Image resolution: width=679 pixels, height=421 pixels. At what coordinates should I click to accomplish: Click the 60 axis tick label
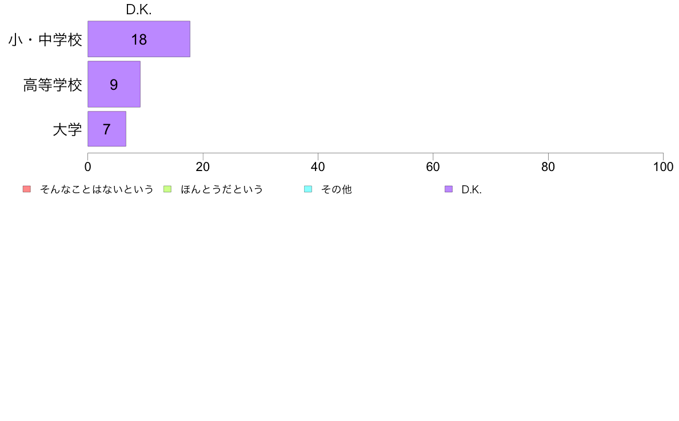(433, 167)
